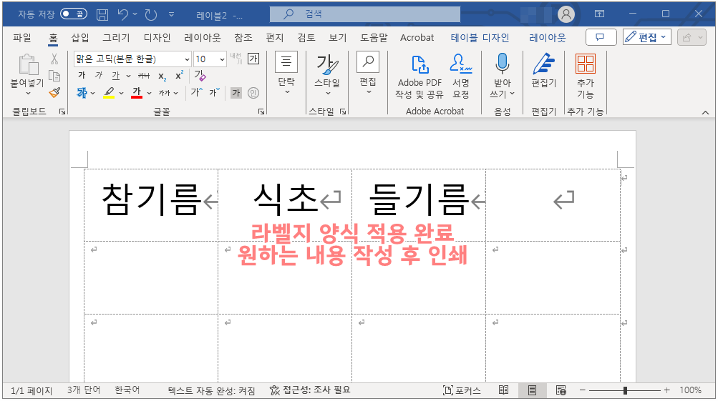Open highlight color dropdown arrow

tap(122, 93)
